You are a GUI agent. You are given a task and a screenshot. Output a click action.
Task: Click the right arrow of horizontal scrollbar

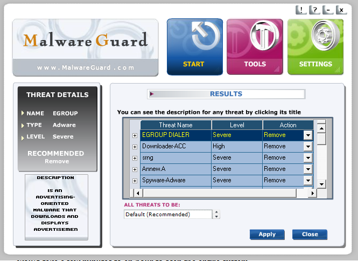click(x=312, y=193)
